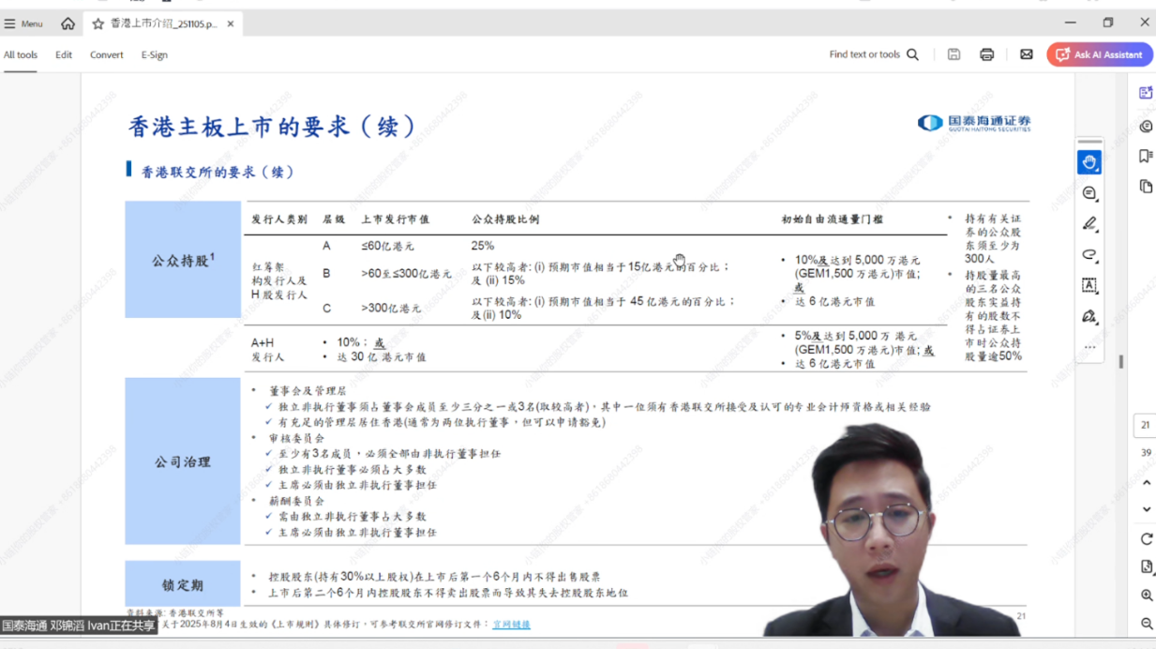Choose the Add comment tool
Screen dimensions: 1156x649
pos(1088,193)
